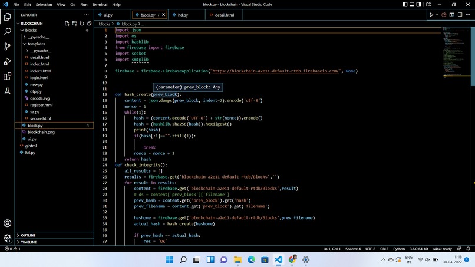Split the editor to the right
The width and height of the screenshot is (475, 267).
tap(460, 15)
